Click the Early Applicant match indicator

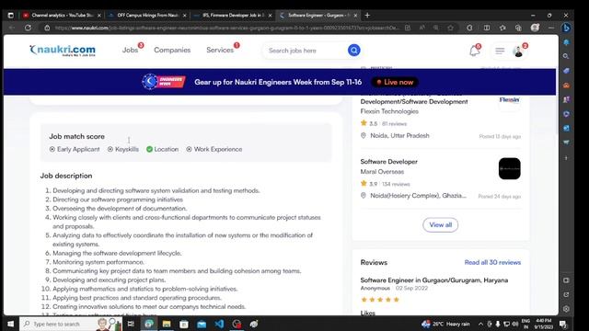[x=75, y=149]
